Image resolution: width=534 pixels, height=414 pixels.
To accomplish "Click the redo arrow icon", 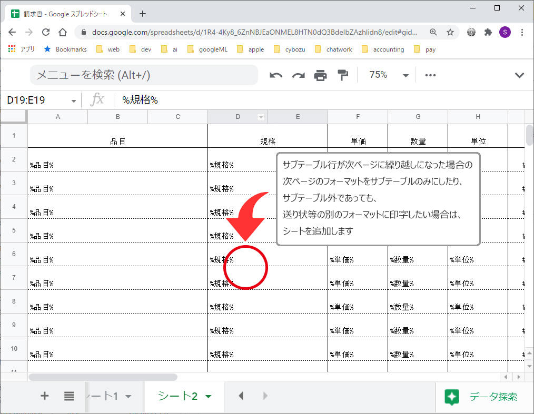I will pos(299,75).
